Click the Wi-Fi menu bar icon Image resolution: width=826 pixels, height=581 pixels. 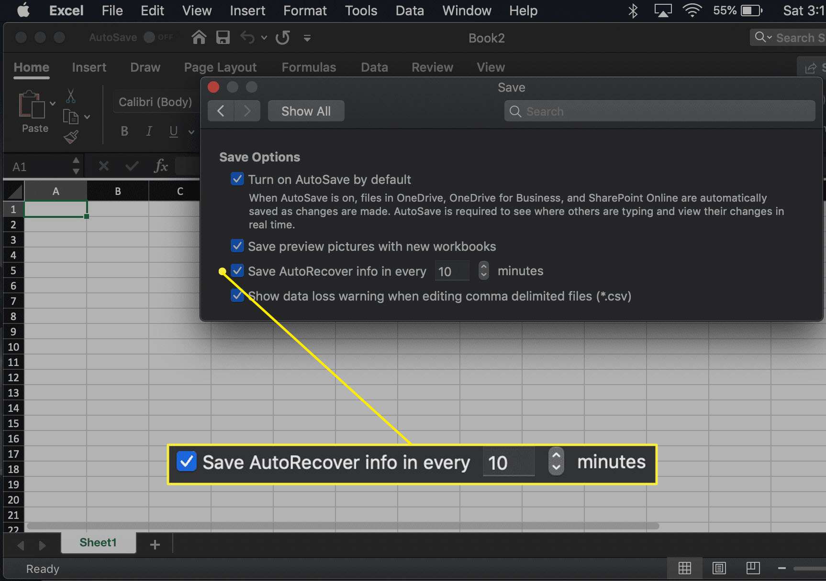click(x=692, y=11)
